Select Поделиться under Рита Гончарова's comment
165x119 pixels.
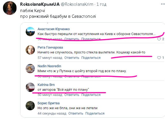(x=91, y=58)
